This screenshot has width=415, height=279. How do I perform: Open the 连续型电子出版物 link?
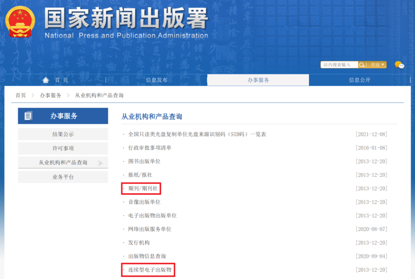(149, 270)
